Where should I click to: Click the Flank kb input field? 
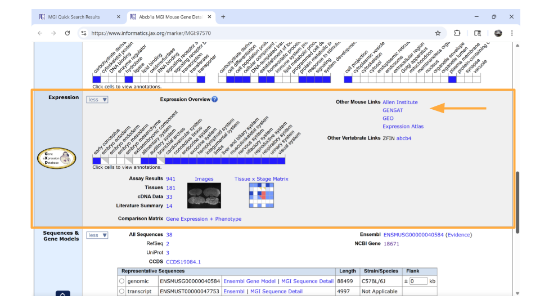pyautogui.click(x=418, y=281)
